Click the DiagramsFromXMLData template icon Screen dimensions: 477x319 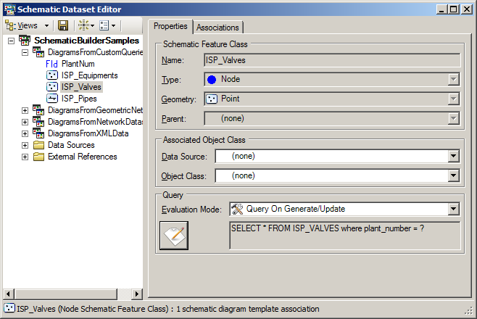point(38,133)
